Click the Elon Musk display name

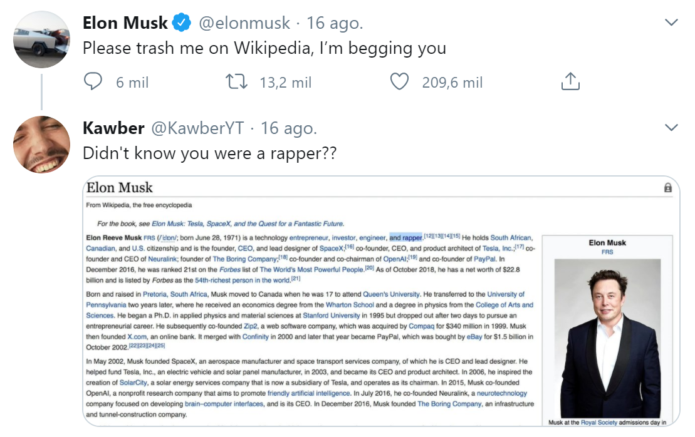pos(125,24)
